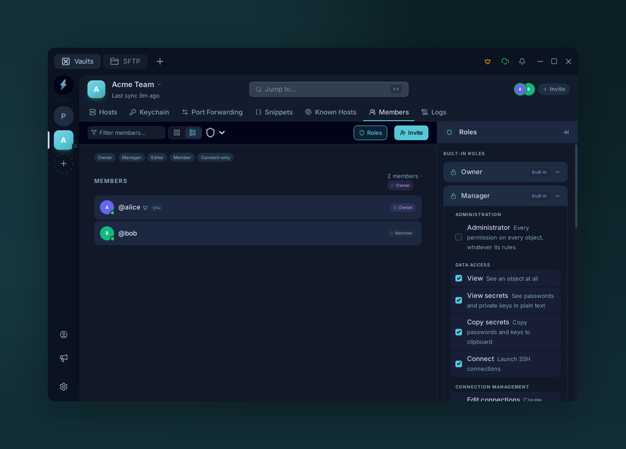This screenshot has height=449, width=626.
Task: Filter by Member role chip
Action: [x=182, y=158]
